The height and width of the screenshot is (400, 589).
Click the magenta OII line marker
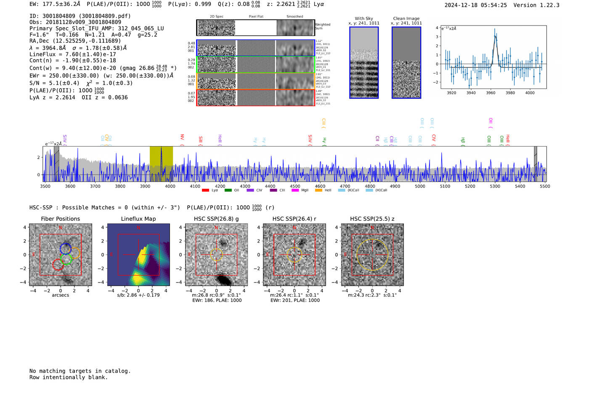click(491, 123)
